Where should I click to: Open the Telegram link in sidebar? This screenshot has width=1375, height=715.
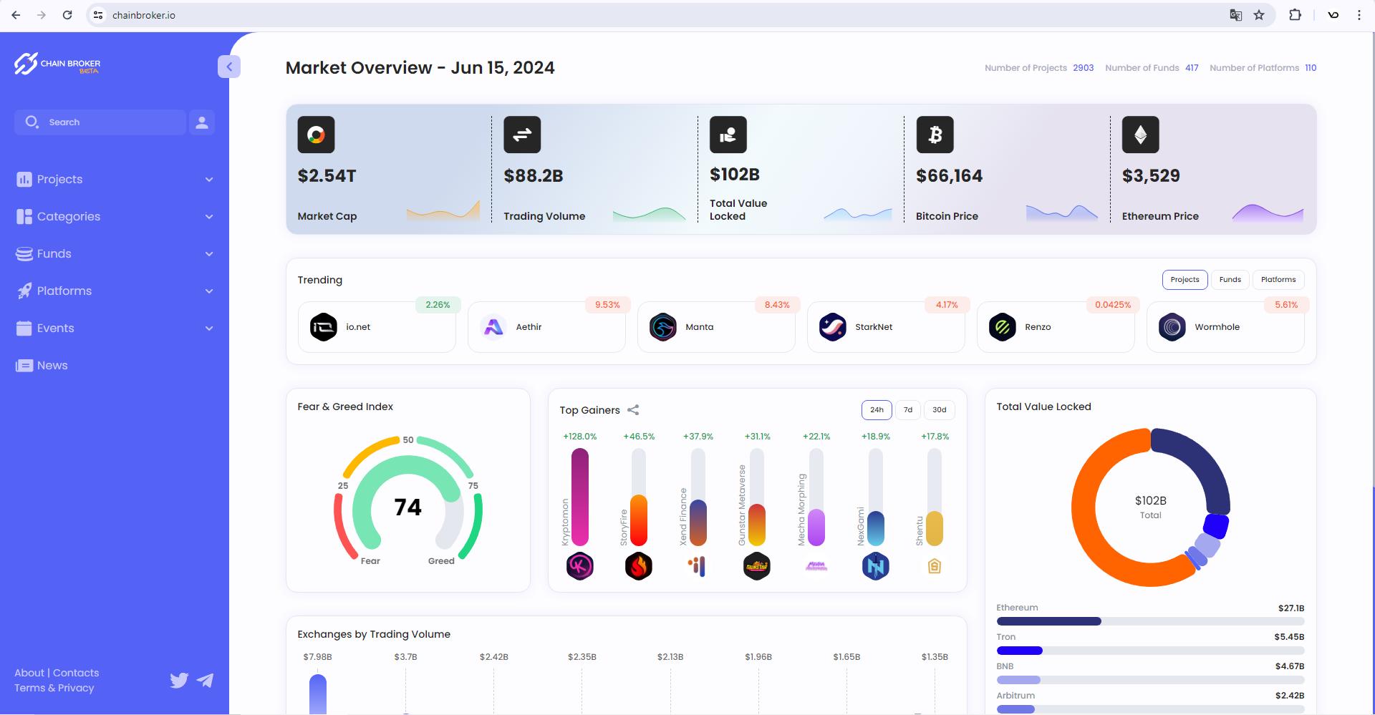click(x=206, y=680)
